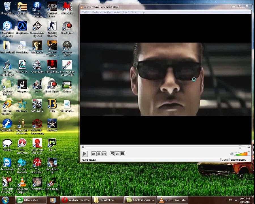The height and width of the screenshot is (204, 255).
Task: Select the Pro Evolution Soccer 2010 icon
Action: point(67,68)
